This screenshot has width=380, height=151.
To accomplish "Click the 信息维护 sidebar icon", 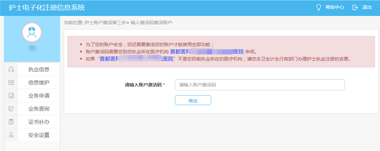I will 11,83.
